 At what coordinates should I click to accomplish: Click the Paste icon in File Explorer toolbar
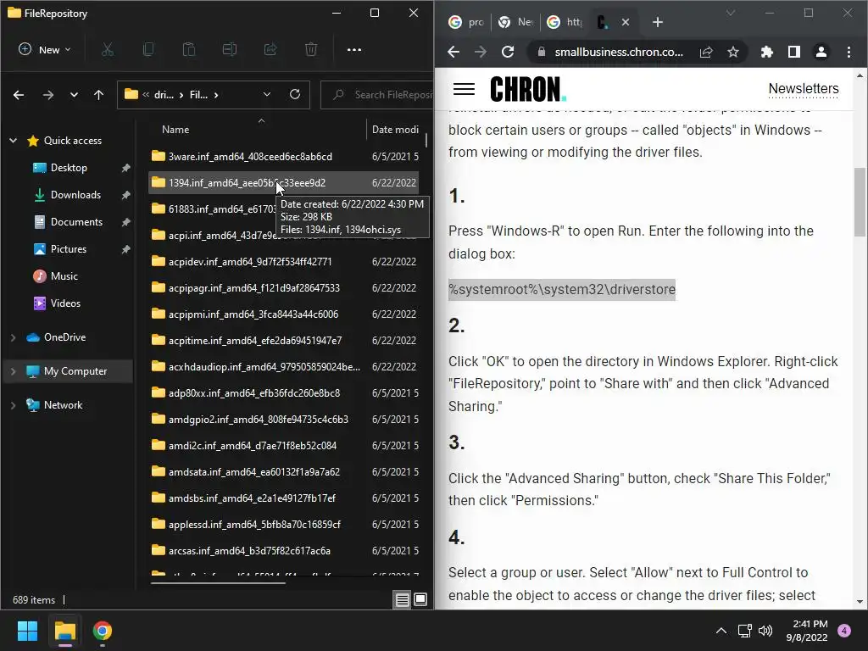(189, 50)
